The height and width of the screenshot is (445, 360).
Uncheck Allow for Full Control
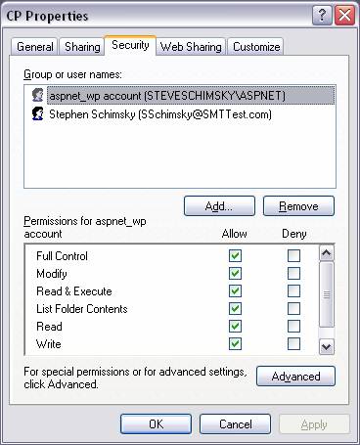tap(235, 255)
